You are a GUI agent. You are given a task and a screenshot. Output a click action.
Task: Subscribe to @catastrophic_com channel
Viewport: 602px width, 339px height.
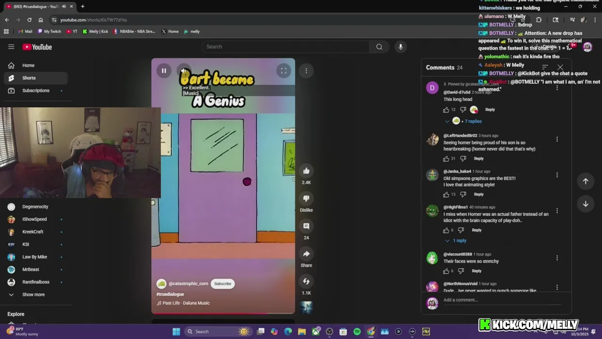222,283
